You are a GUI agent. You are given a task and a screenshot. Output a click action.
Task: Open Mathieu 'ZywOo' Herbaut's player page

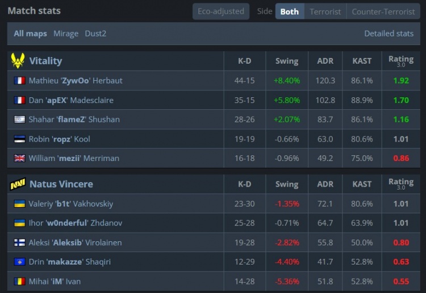pos(75,81)
